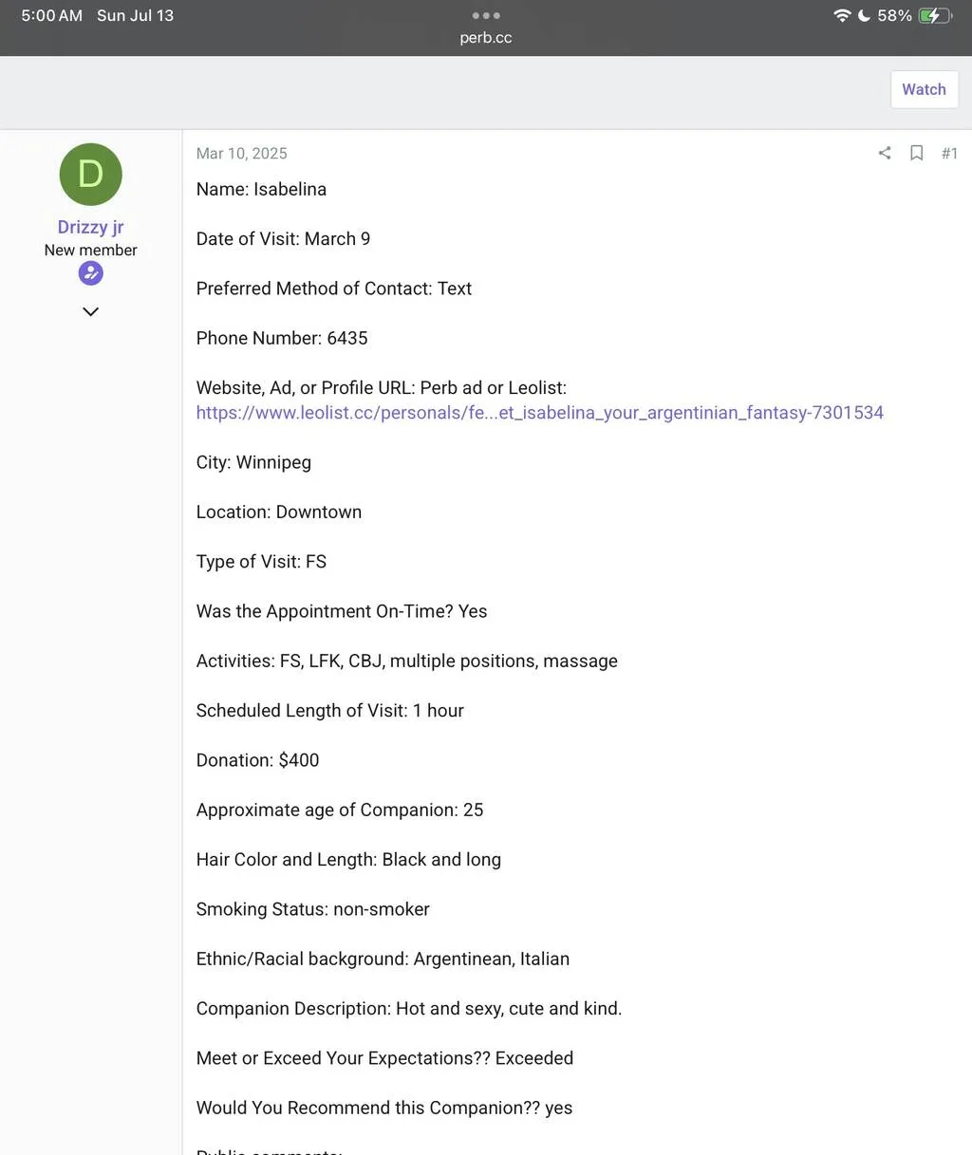Click the Mar 10, 2025 post date
The width and height of the screenshot is (972, 1155).
click(241, 154)
